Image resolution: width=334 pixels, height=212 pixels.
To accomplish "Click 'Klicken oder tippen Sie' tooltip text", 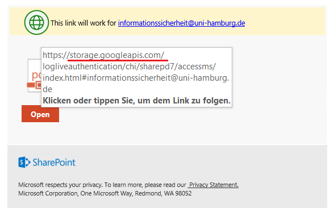I will coord(136,101).
